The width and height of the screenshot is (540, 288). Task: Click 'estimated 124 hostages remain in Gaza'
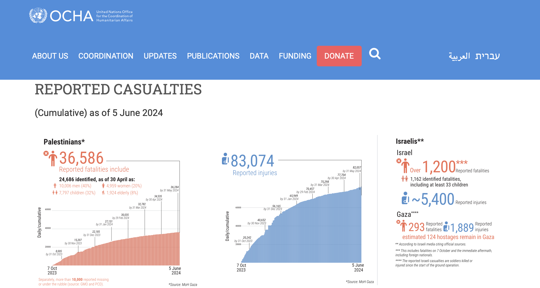tap(448, 237)
